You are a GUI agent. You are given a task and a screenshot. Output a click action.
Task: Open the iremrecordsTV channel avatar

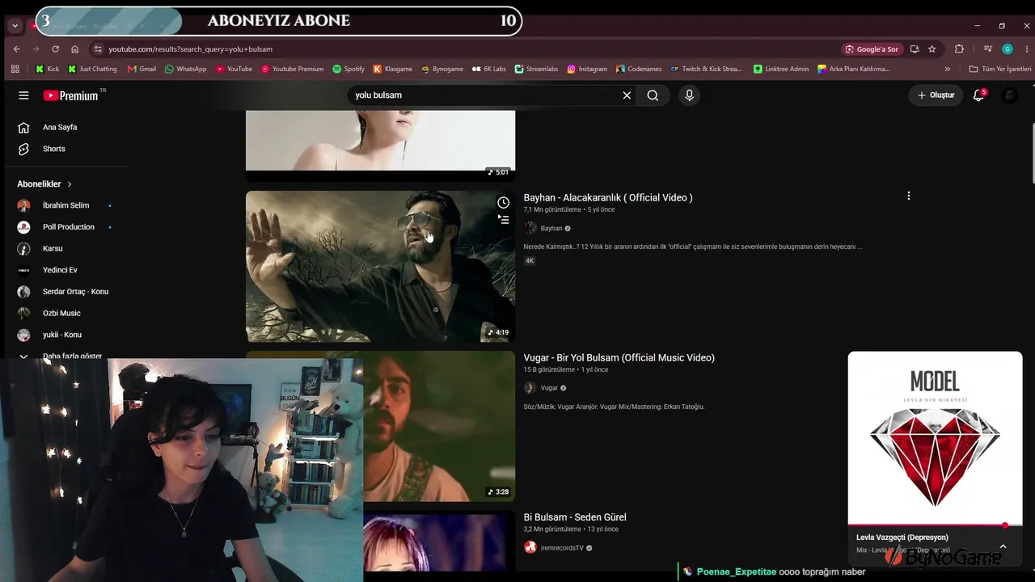pyautogui.click(x=530, y=547)
